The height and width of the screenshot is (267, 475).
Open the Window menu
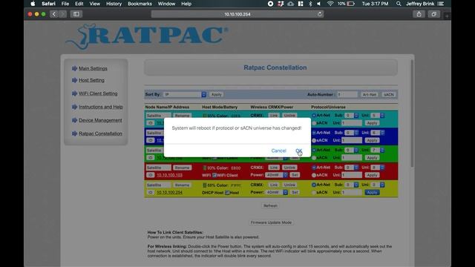[166, 4]
